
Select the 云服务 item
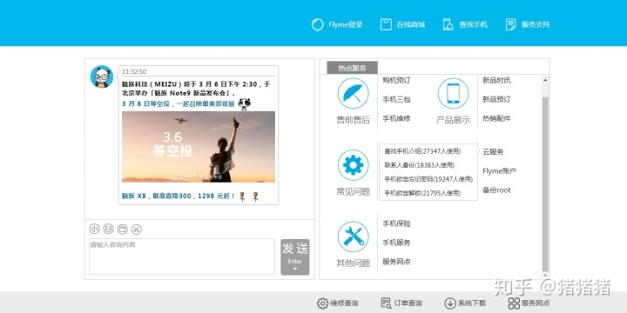click(493, 151)
